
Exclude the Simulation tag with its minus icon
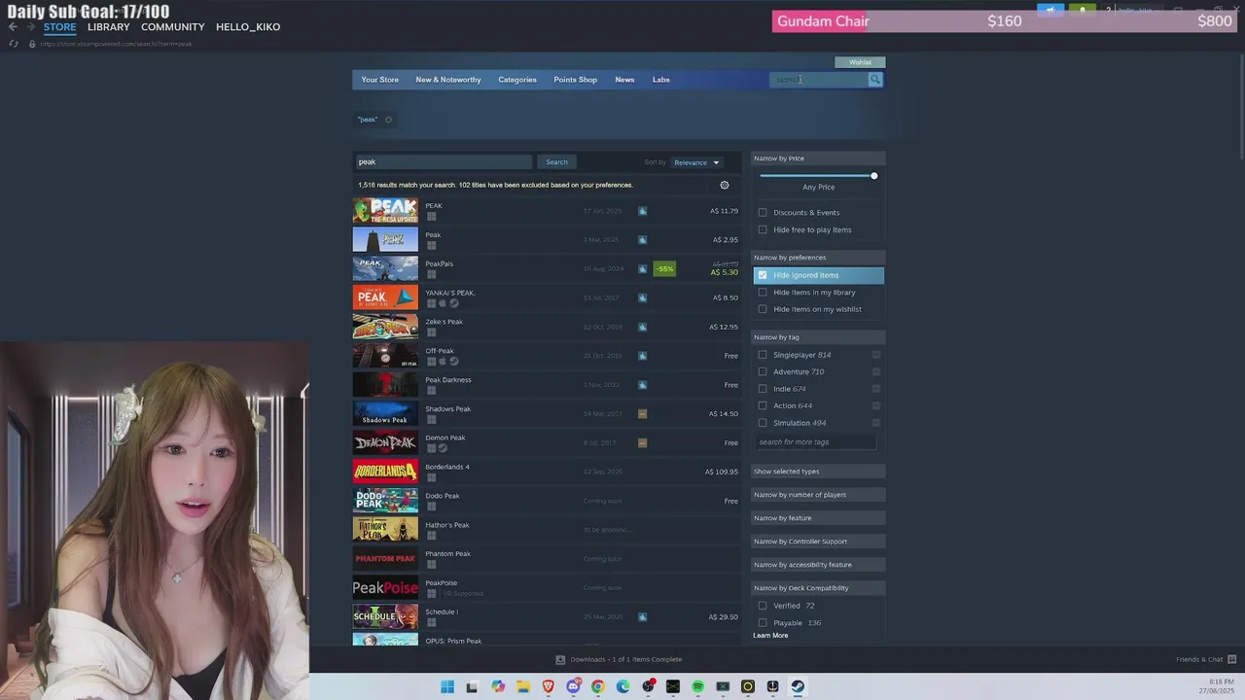coord(876,423)
